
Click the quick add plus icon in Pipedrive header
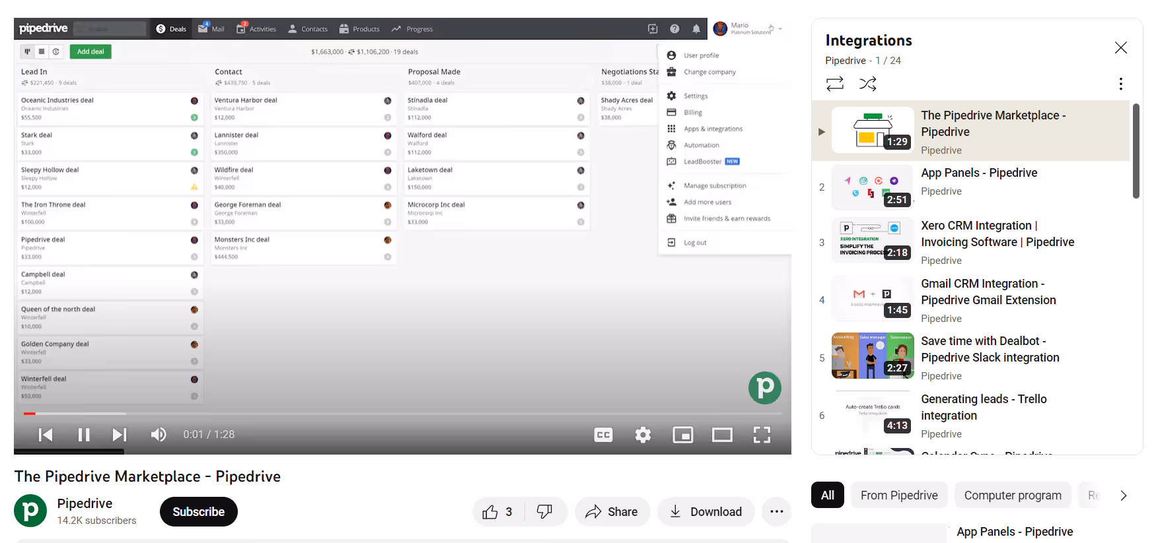pyautogui.click(x=653, y=29)
